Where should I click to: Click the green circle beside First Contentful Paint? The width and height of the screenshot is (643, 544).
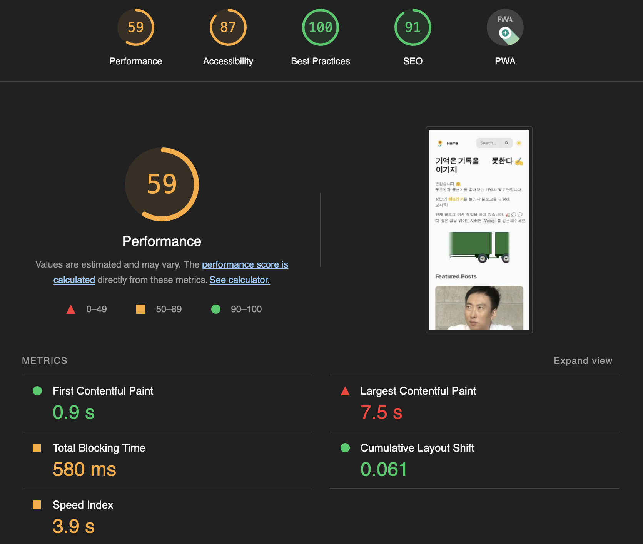point(37,391)
